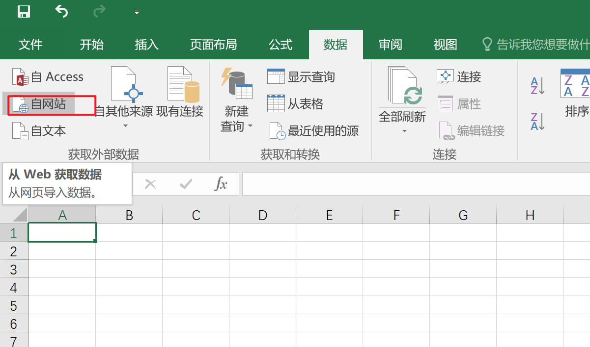Screen dimensions: 590x347
Task: Click the fx insert function icon
Action: click(x=221, y=184)
